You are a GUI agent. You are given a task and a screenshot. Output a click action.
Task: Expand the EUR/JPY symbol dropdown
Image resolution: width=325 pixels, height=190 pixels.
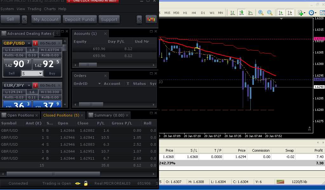[29, 85]
